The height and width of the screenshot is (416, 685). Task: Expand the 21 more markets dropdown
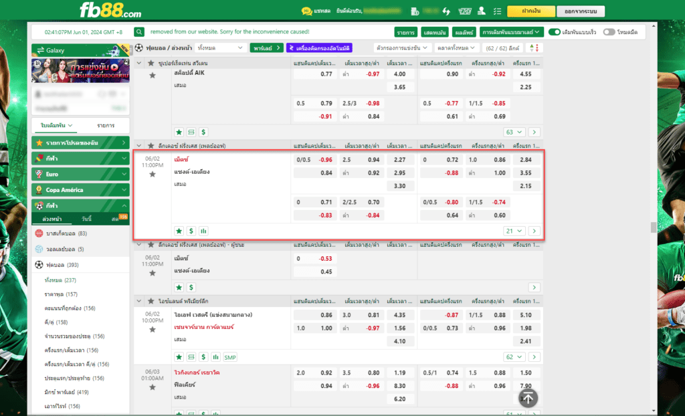(514, 231)
